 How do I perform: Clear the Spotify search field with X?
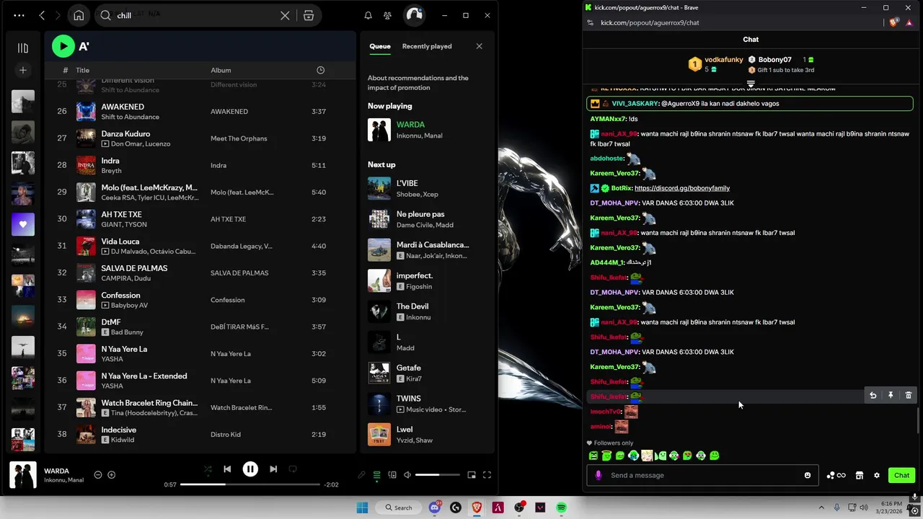pyautogui.click(x=285, y=16)
